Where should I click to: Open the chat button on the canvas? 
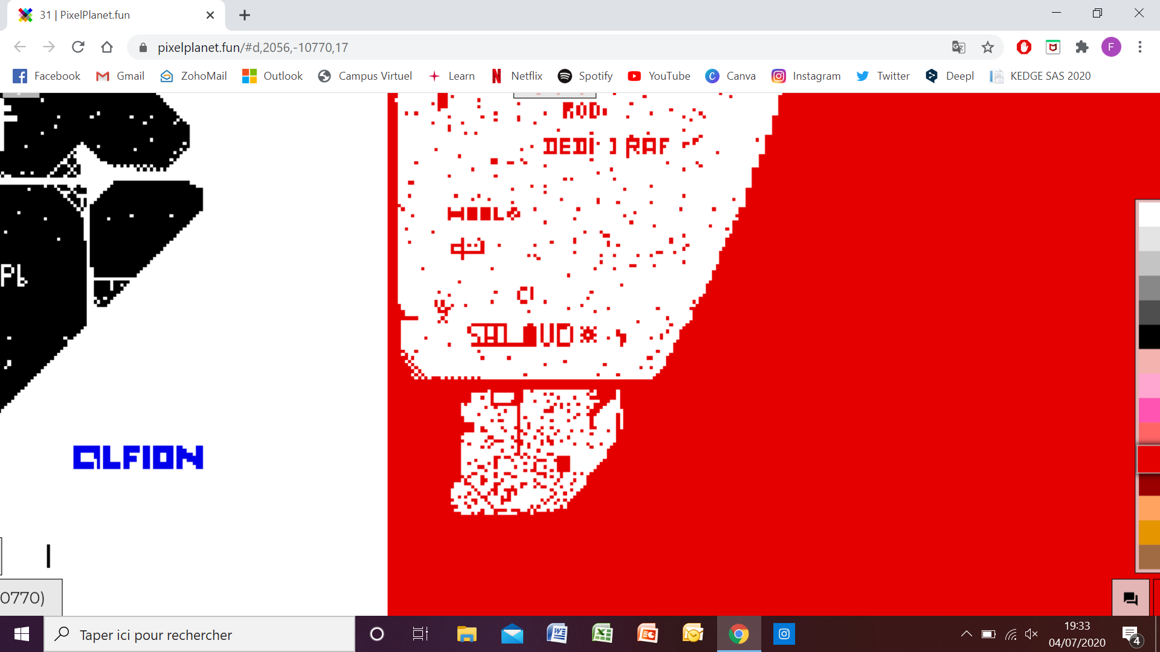[1130, 598]
